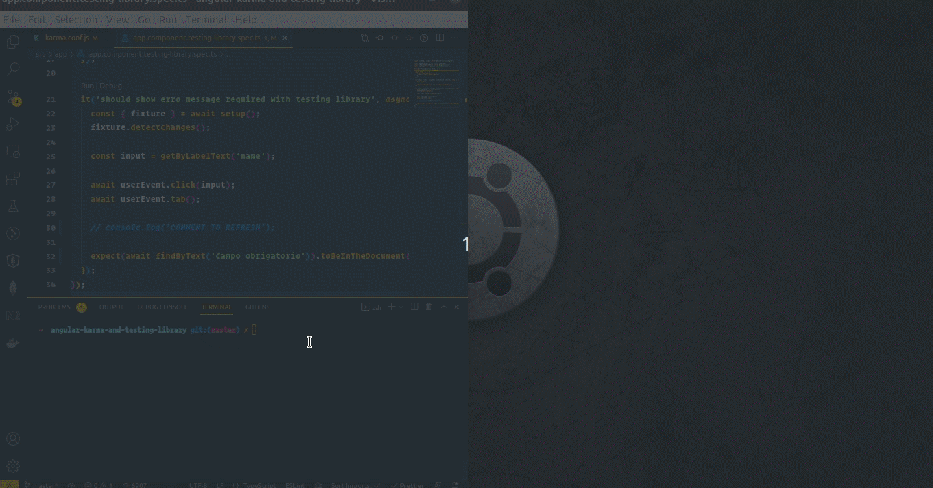Image resolution: width=933 pixels, height=488 pixels.
Task: Open the Help menu
Action: [x=245, y=20]
